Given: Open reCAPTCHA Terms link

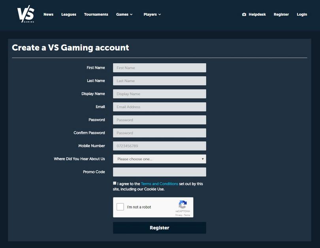Looking at the screenshot, I should pyautogui.click(x=187, y=215).
